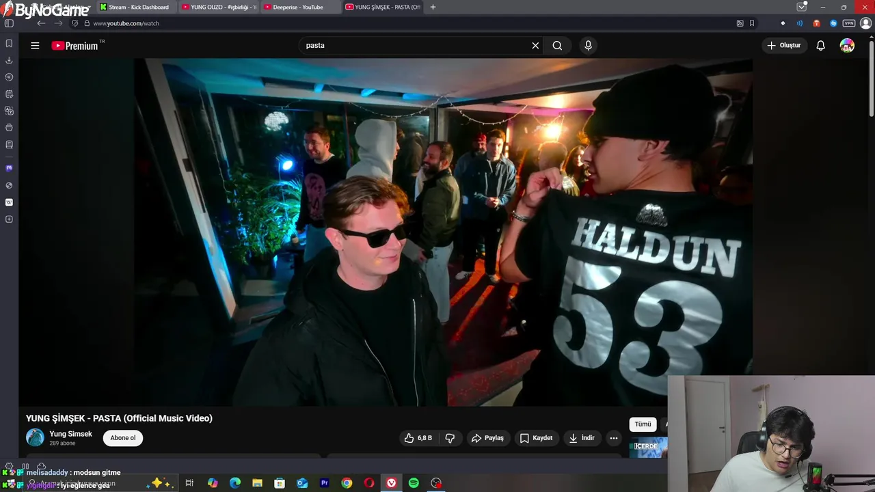Open the YouTube hamburger guide menu
This screenshot has height=492, width=875.
35,46
